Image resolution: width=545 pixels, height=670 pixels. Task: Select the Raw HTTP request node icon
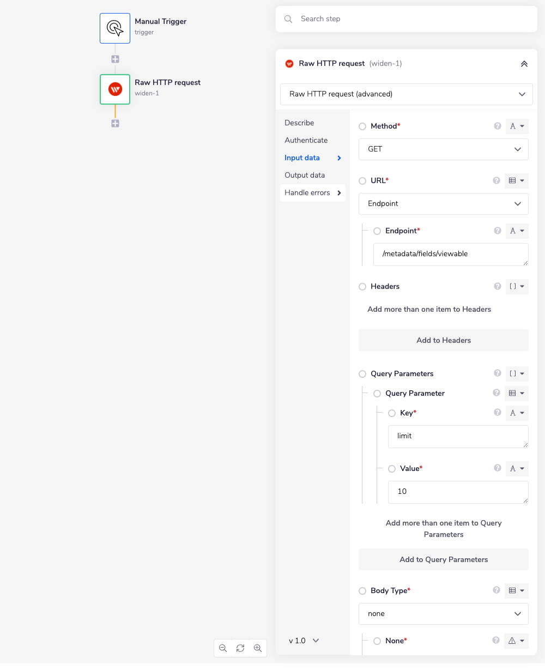point(115,89)
